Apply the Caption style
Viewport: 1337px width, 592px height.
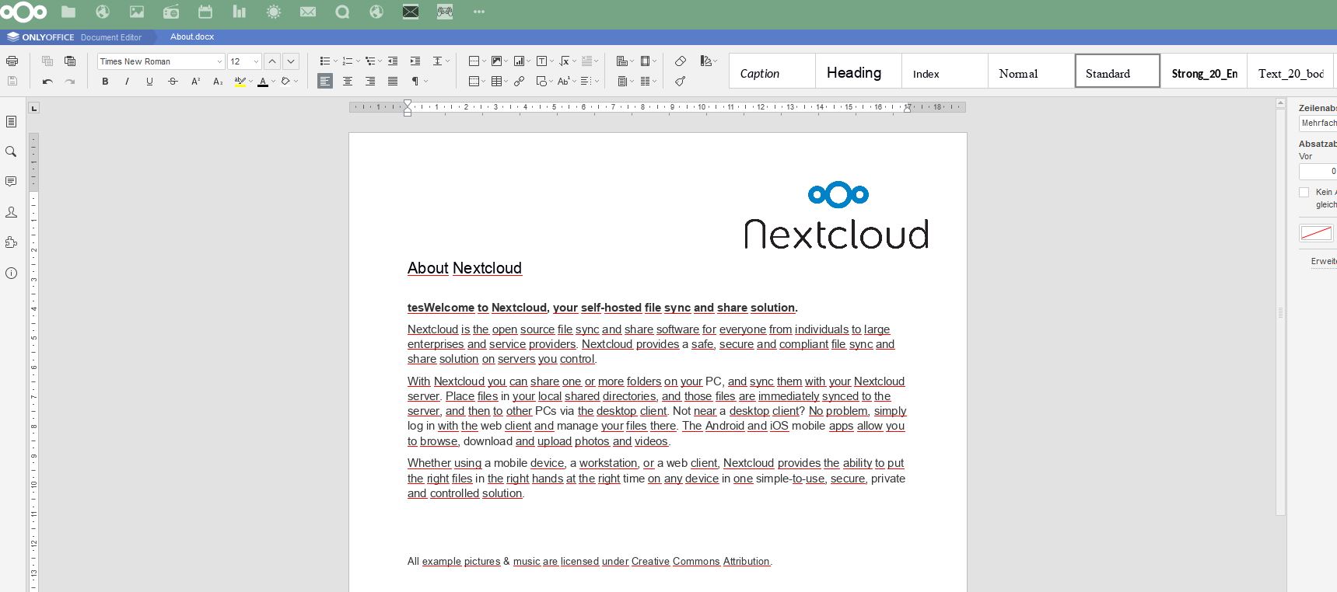[x=772, y=71]
